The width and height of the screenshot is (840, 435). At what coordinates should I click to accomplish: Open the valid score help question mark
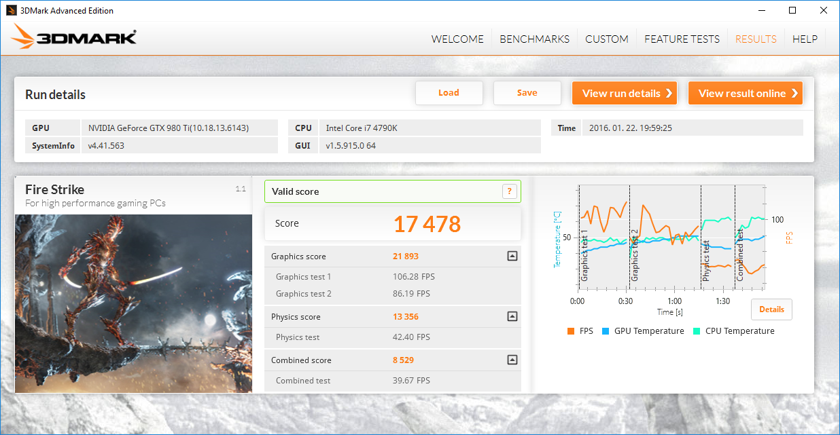pyautogui.click(x=510, y=191)
